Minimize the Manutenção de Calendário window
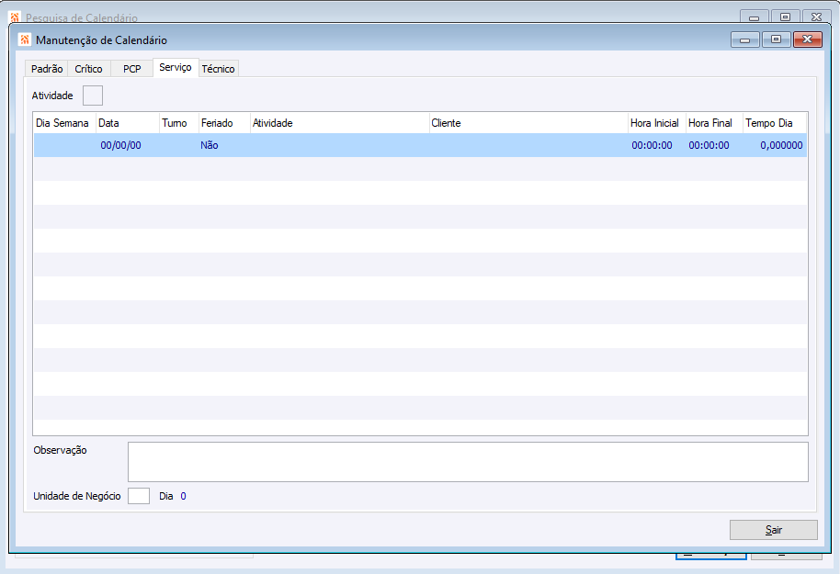The height and width of the screenshot is (574, 840). (744, 39)
